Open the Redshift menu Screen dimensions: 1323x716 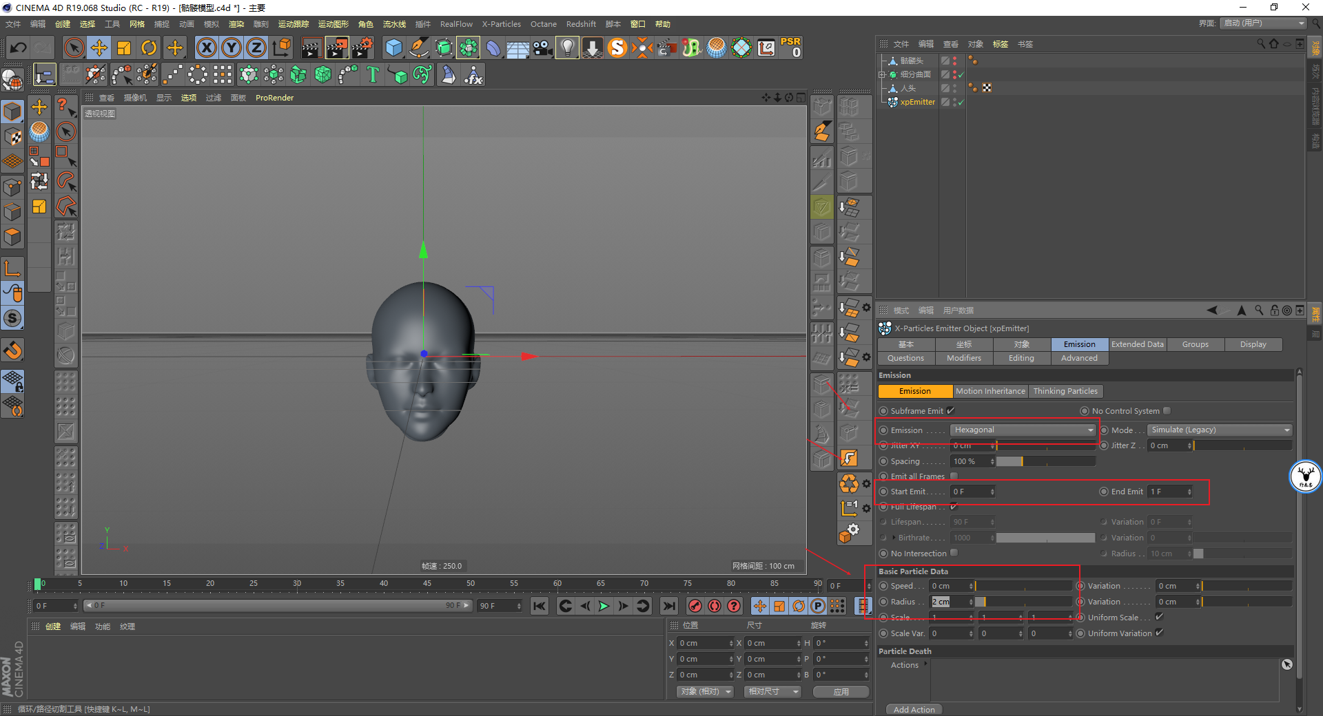click(581, 24)
